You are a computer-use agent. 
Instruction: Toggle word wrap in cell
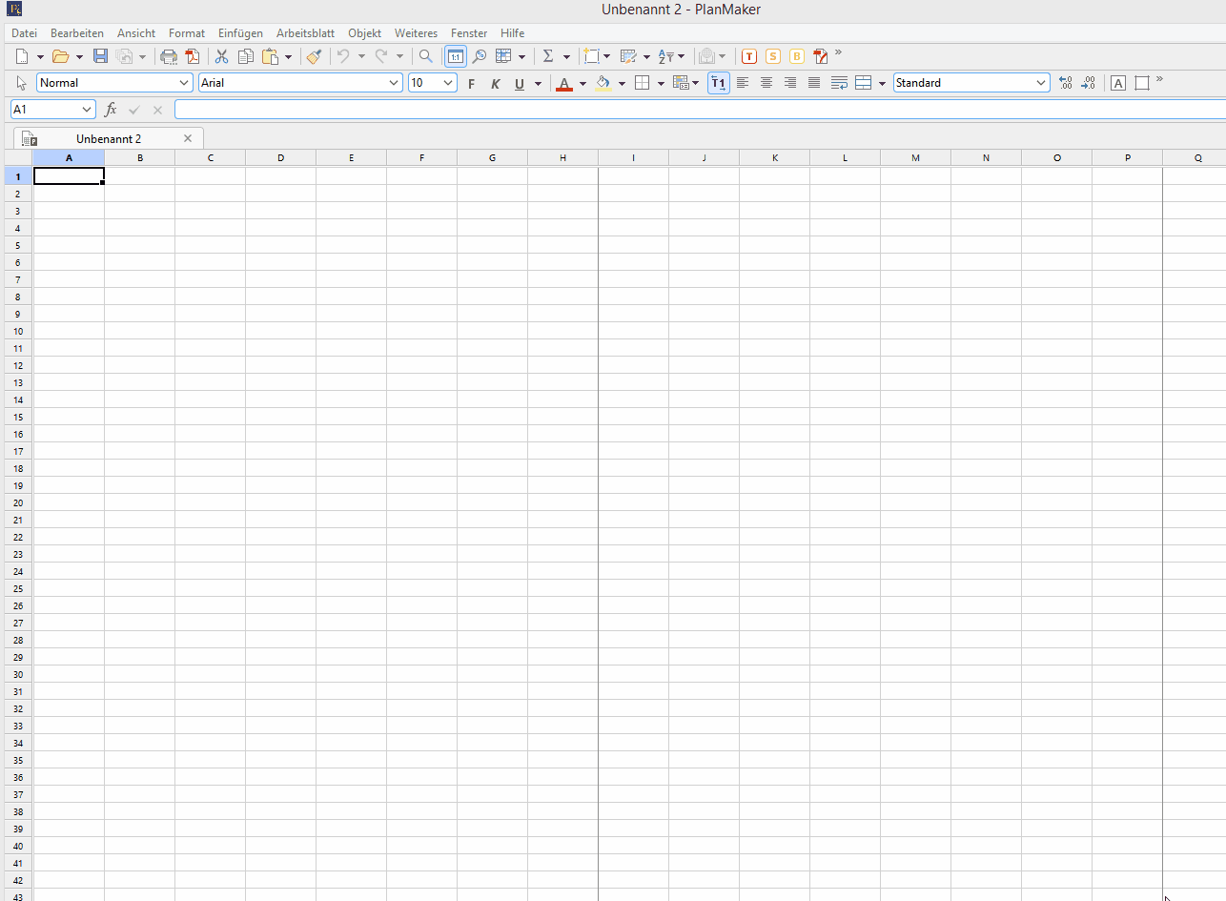tap(839, 83)
